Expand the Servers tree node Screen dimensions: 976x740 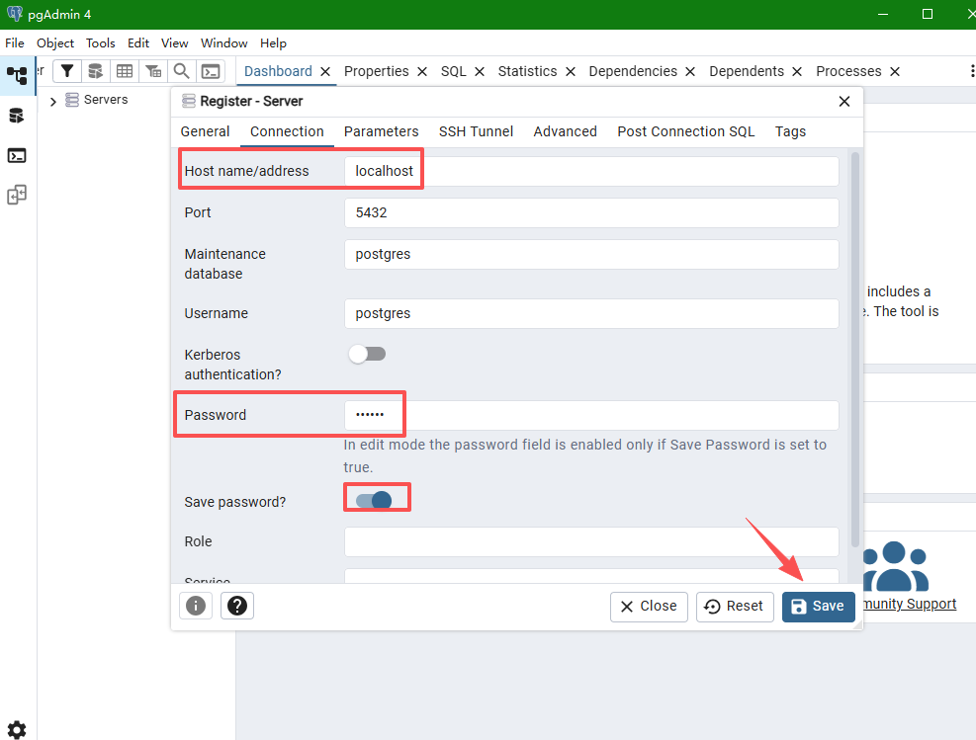[53, 102]
